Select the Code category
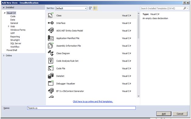 pos(13,16)
